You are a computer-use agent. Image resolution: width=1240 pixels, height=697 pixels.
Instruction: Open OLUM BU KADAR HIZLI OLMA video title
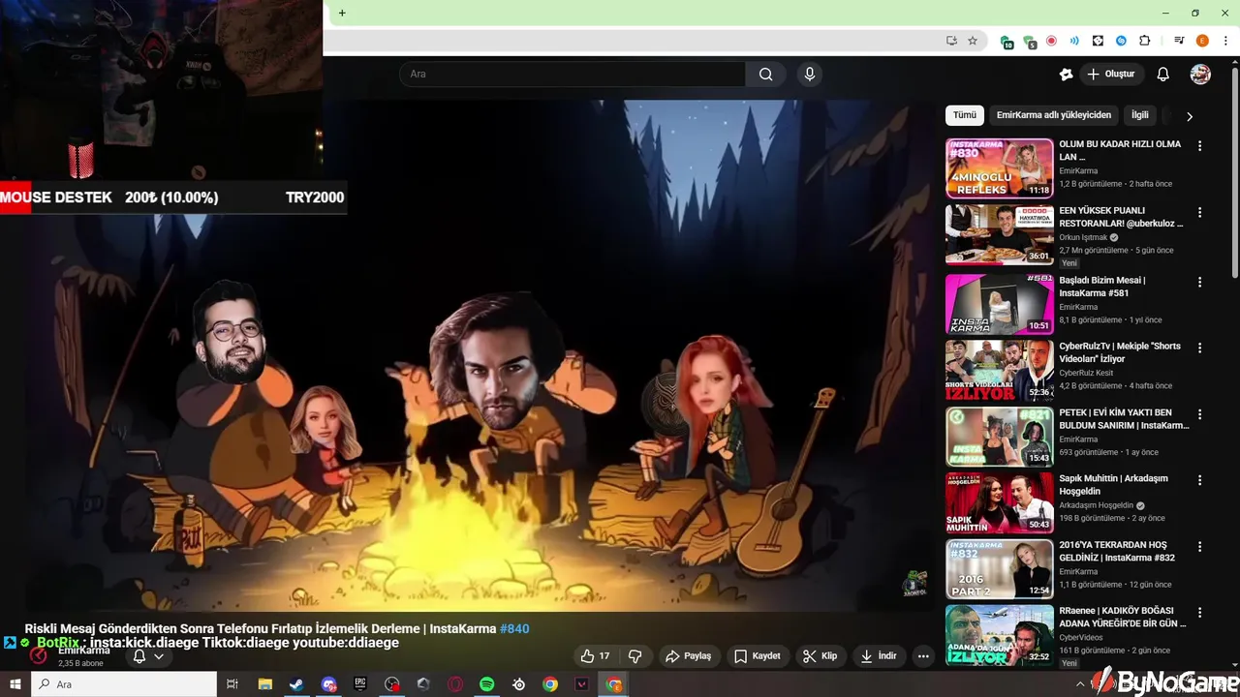1120,150
